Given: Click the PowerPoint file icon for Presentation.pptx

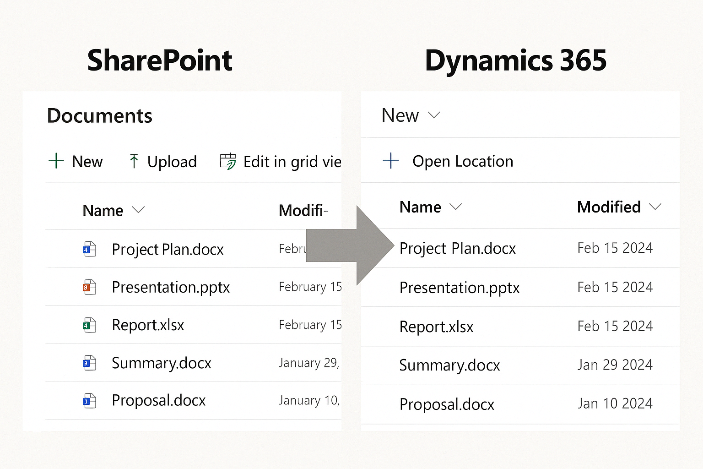Looking at the screenshot, I should pos(89,287).
